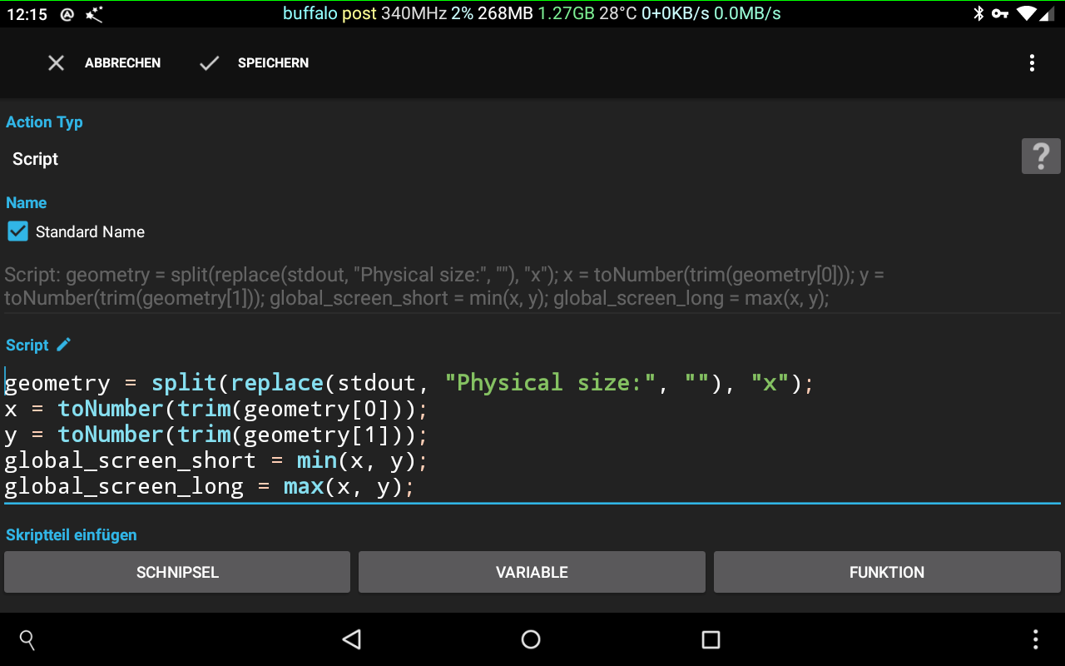Click the 'Skriptteil einfügen' heading

[x=72, y=534]
